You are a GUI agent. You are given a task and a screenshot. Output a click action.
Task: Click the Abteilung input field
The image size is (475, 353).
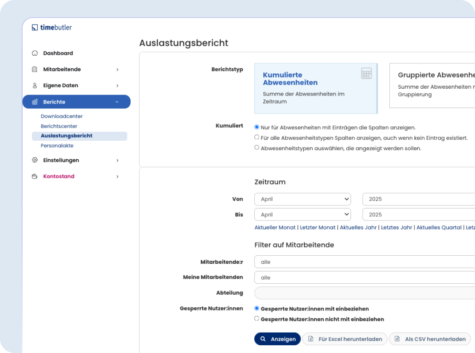(x=365, y=293)
